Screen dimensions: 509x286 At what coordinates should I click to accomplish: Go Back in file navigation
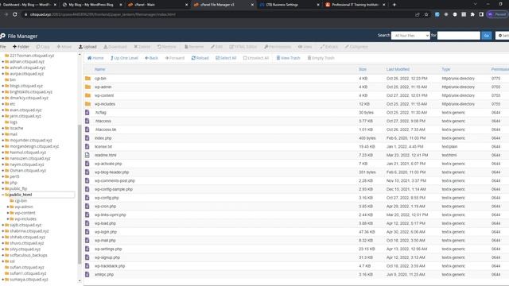pyautogui.click(x=152, y=58)
